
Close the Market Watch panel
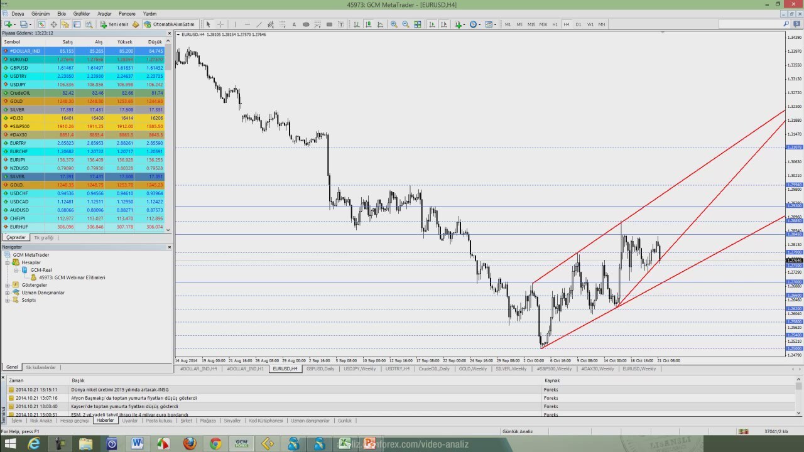click(169, 33)
